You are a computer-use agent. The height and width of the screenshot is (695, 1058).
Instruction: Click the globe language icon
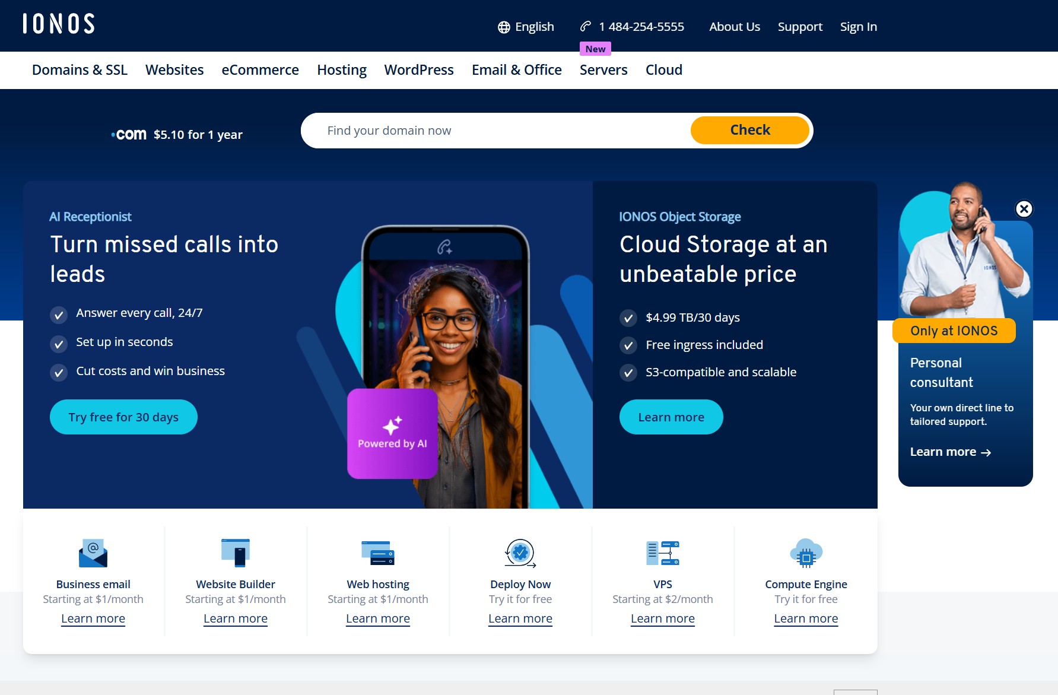pos(504,27)
